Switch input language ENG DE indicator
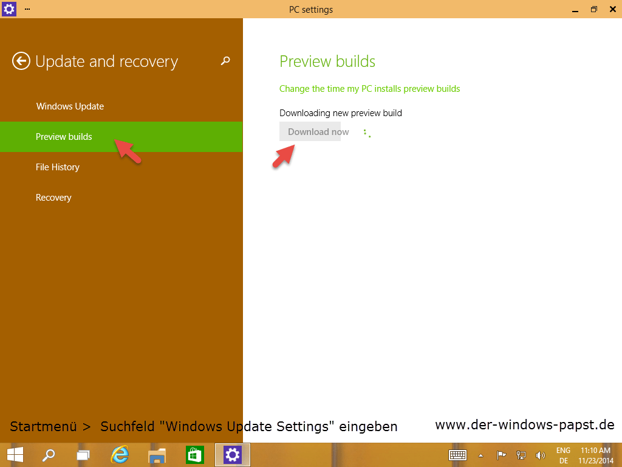622x467 pixels. pos(563,455)
